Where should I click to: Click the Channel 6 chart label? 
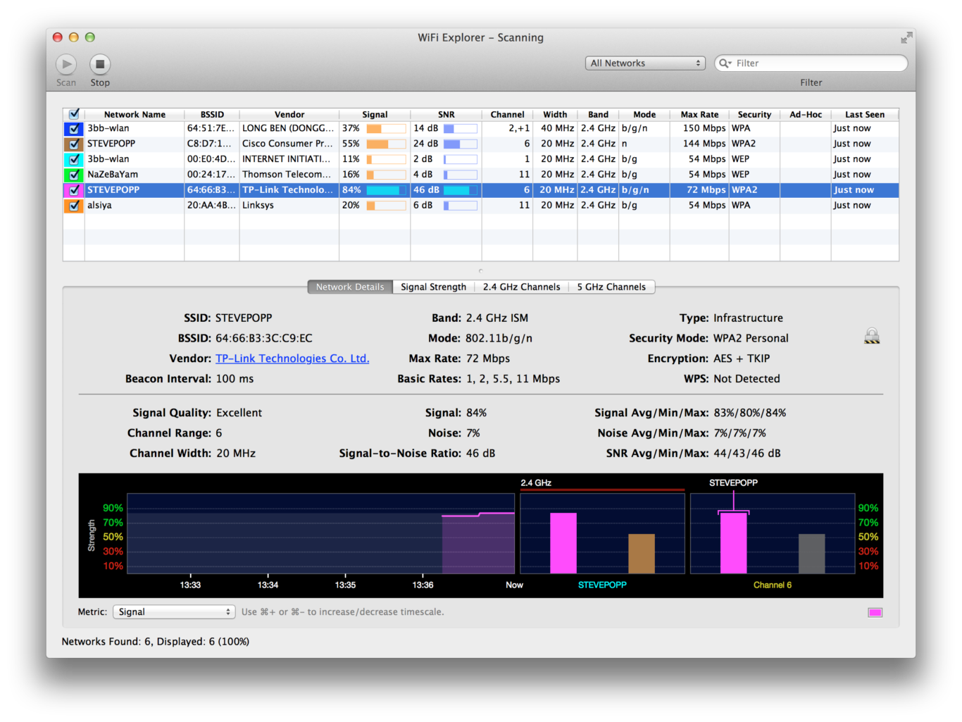(773, 585)
